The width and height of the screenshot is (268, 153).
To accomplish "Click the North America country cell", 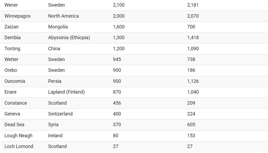I will click(64, 16).
